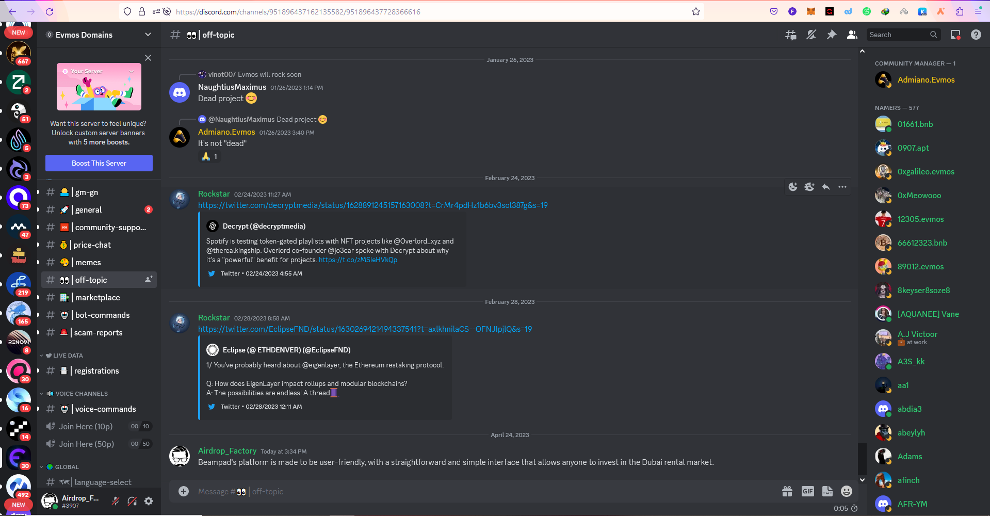Click the upload plus icon in message bar
Image resolution: width=990 pixels, height=516 pixels.
pos(184,491)
